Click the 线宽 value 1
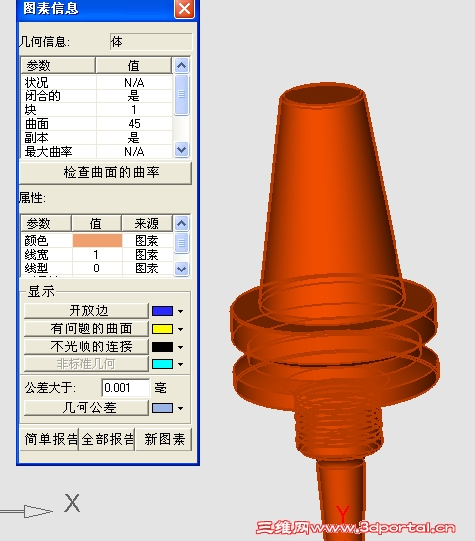The height and width of the screenshot is (541, 475). coord(96,255)
